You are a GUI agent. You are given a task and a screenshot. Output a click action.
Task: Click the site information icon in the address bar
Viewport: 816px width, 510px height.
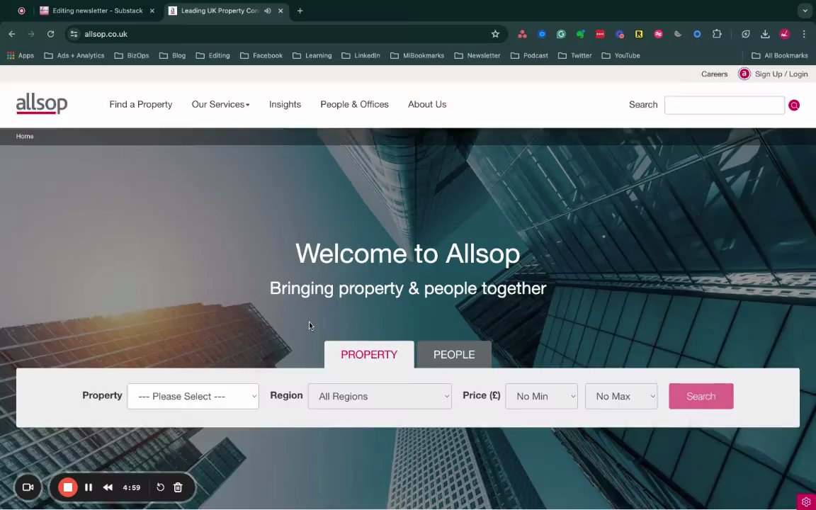coord(74,34)
